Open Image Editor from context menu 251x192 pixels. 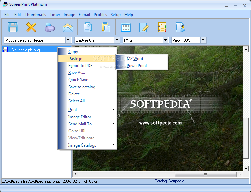coord(88,117)
